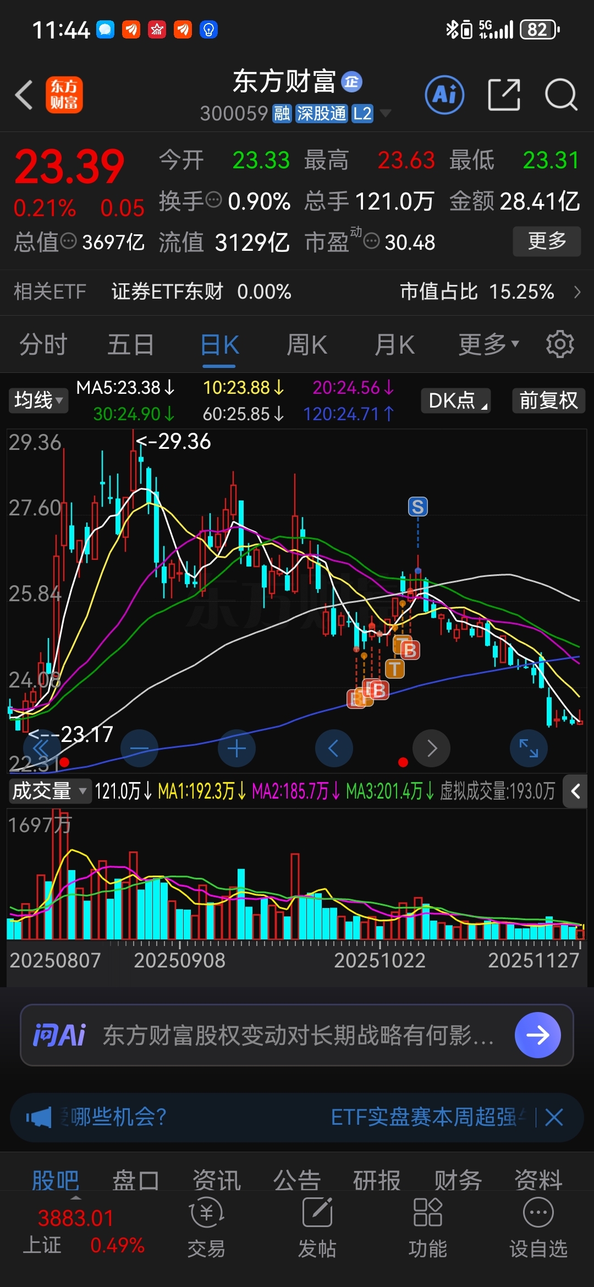Open the search magnifier icon
Viewport: 594px width, 1287px height.
point(561,95)
